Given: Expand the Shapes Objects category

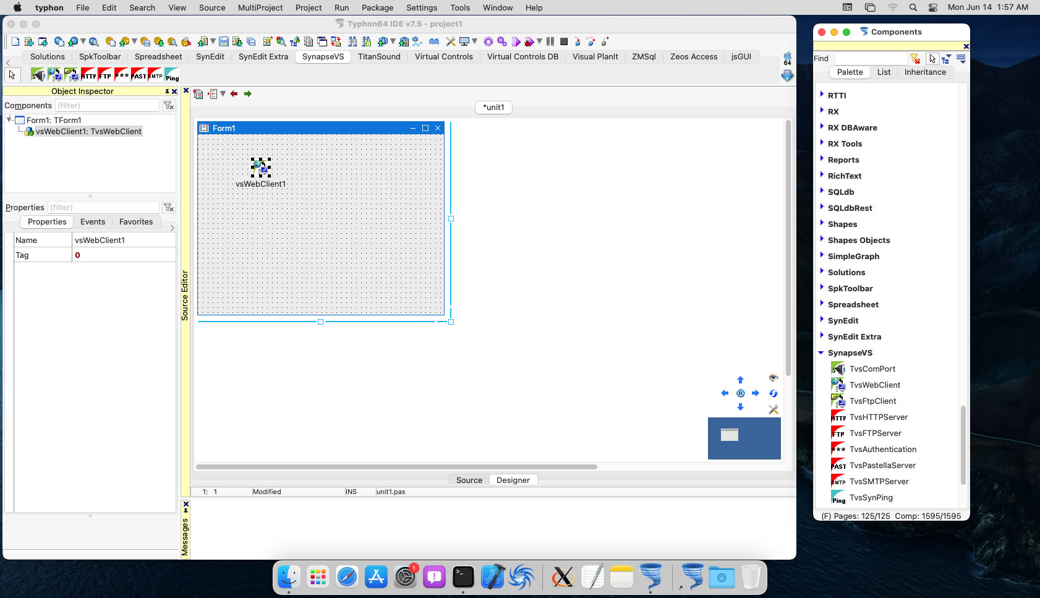Looking at the screenshot, I should point(821,239).
